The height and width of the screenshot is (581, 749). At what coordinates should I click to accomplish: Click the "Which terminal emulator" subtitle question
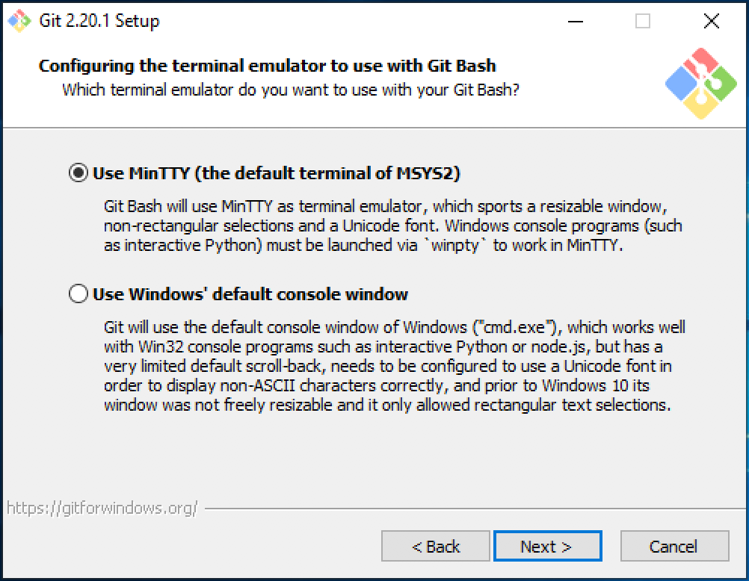pos(291,90)
